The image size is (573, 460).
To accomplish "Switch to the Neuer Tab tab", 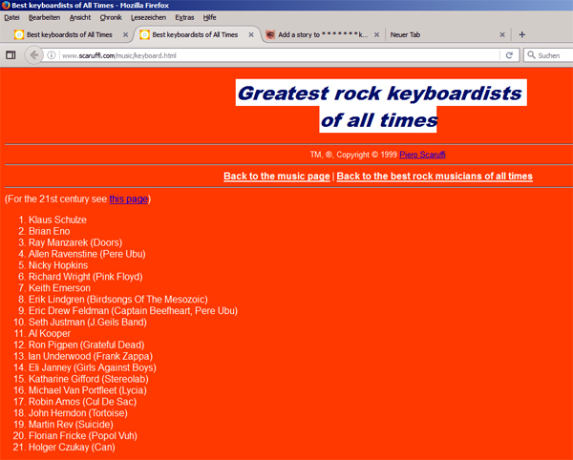I will (448, 34).
